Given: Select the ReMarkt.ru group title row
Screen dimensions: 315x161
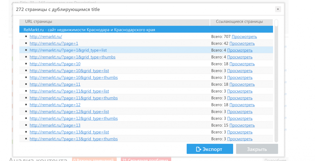Looking at the screenshot, I should [146, 30].
